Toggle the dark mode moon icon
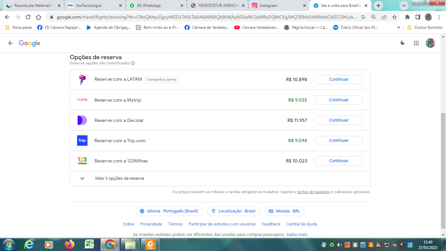 coord(403,43)
